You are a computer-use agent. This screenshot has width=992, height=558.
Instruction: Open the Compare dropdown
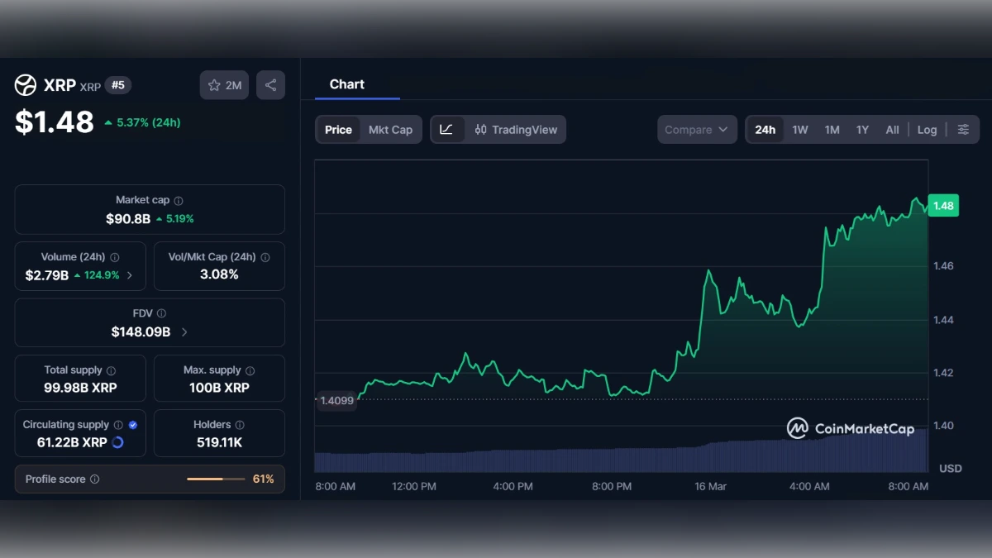(697, 129)
